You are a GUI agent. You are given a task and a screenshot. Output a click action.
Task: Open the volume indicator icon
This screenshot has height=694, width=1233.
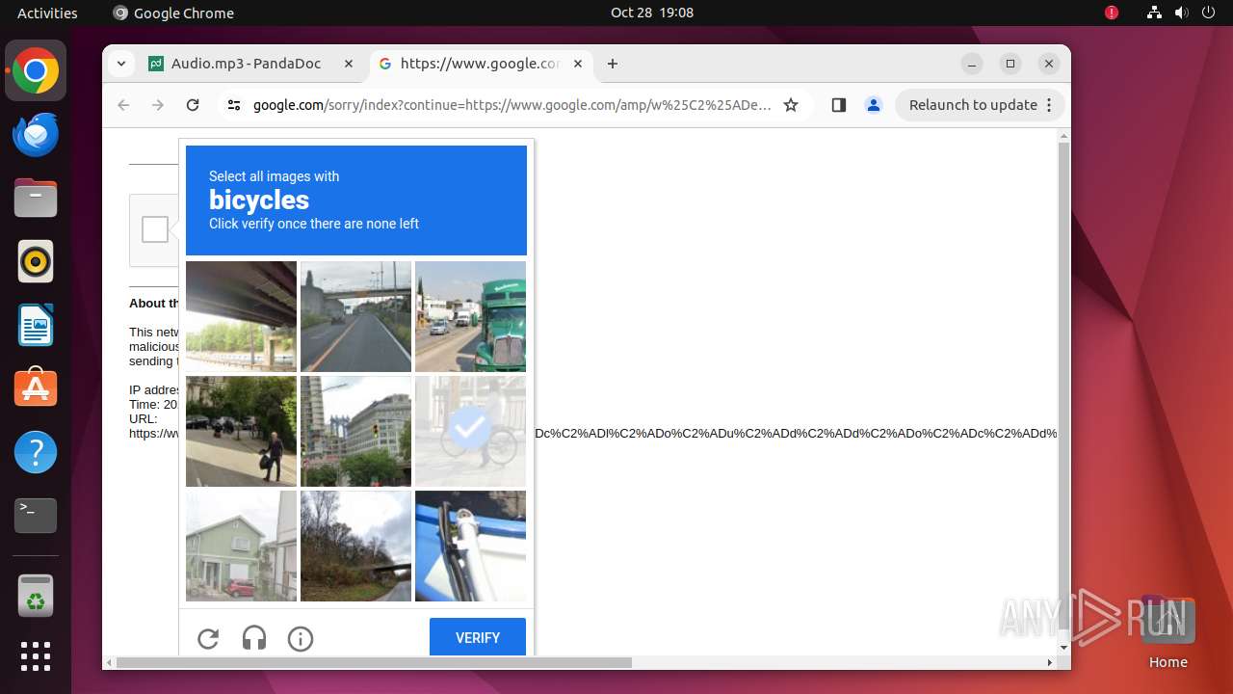(1181, 13)
